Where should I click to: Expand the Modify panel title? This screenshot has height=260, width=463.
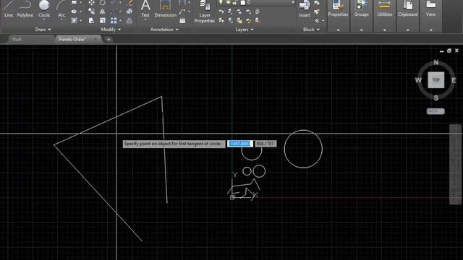[111, 30]
